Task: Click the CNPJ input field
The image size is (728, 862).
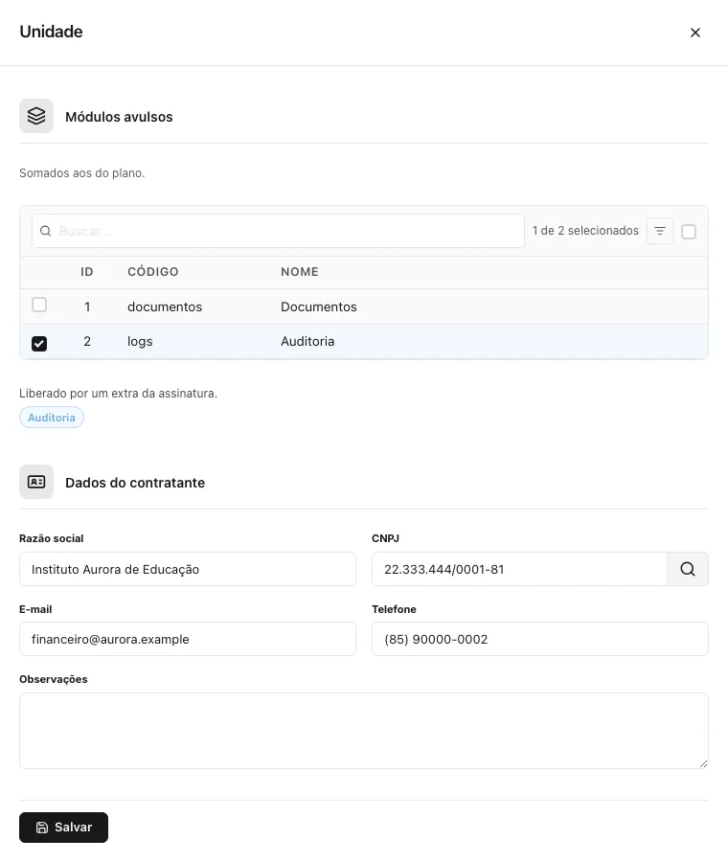Action: 519,569
